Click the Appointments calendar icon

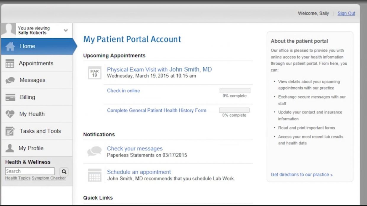(10, 63)
